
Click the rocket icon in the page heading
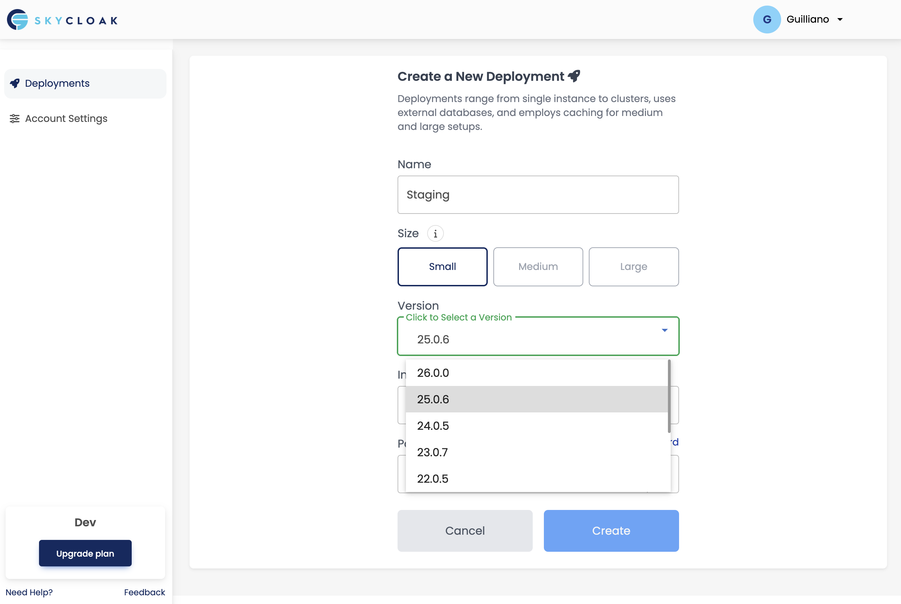pos(573,76)
